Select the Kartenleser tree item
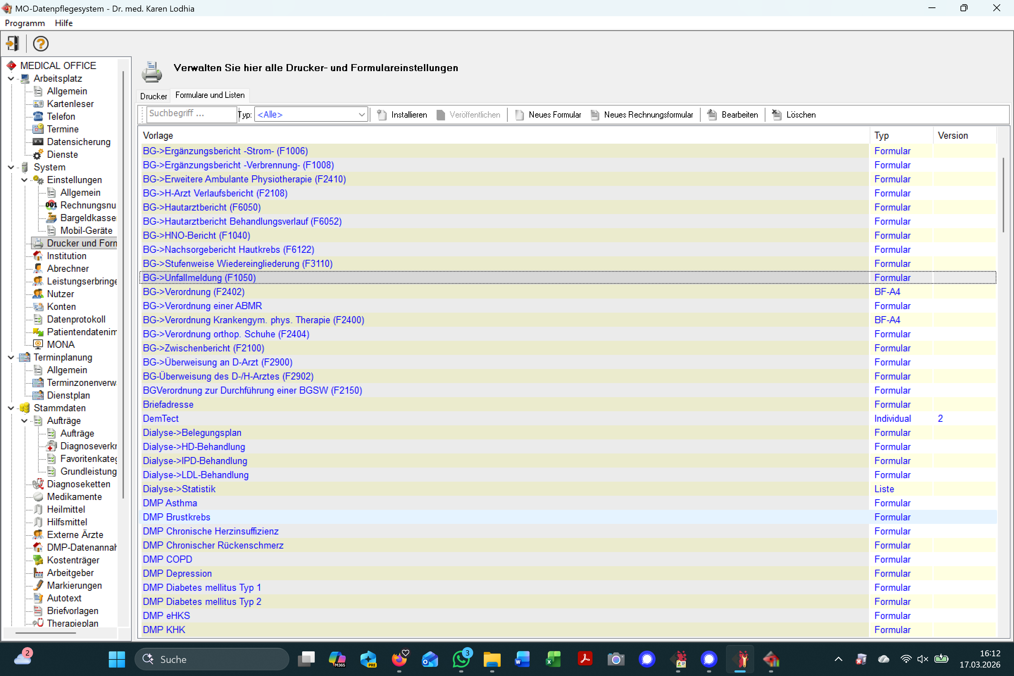Viewport: 1014px width, 676px height. click(70, 104)
